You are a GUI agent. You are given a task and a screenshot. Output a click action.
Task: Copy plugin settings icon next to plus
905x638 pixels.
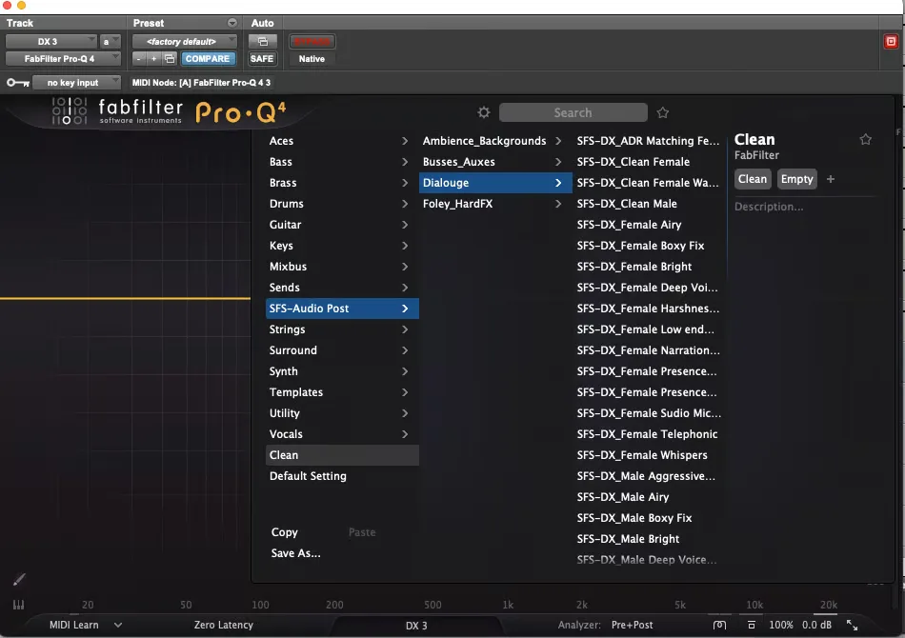pyautogui.click(x=170, y=58)
